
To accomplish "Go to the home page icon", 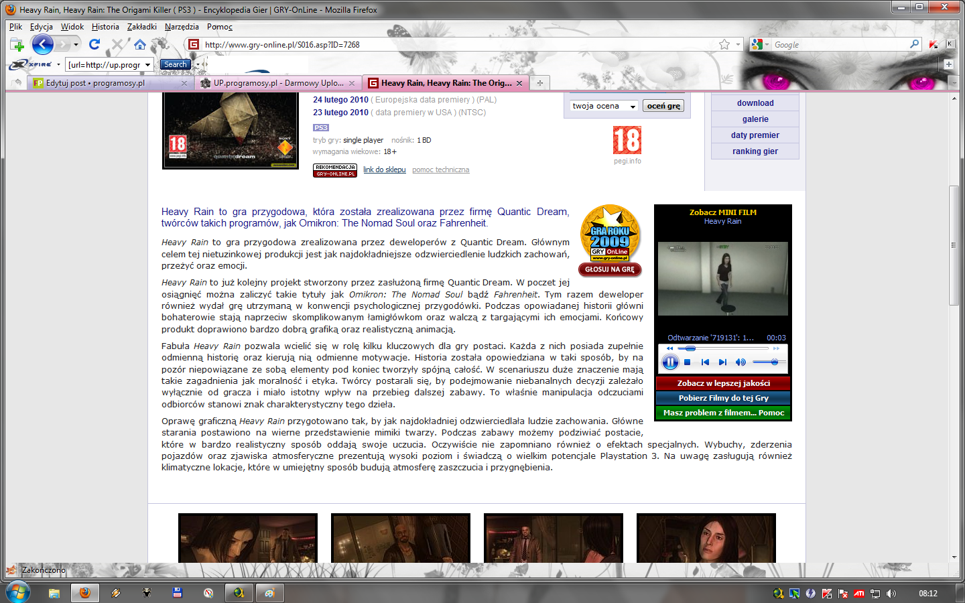I will (140, 44).
